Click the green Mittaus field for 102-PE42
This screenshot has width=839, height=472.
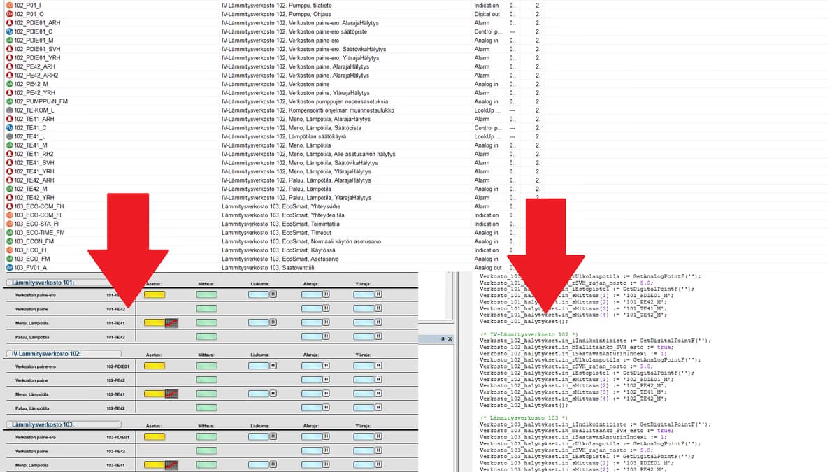coord(206,380)
